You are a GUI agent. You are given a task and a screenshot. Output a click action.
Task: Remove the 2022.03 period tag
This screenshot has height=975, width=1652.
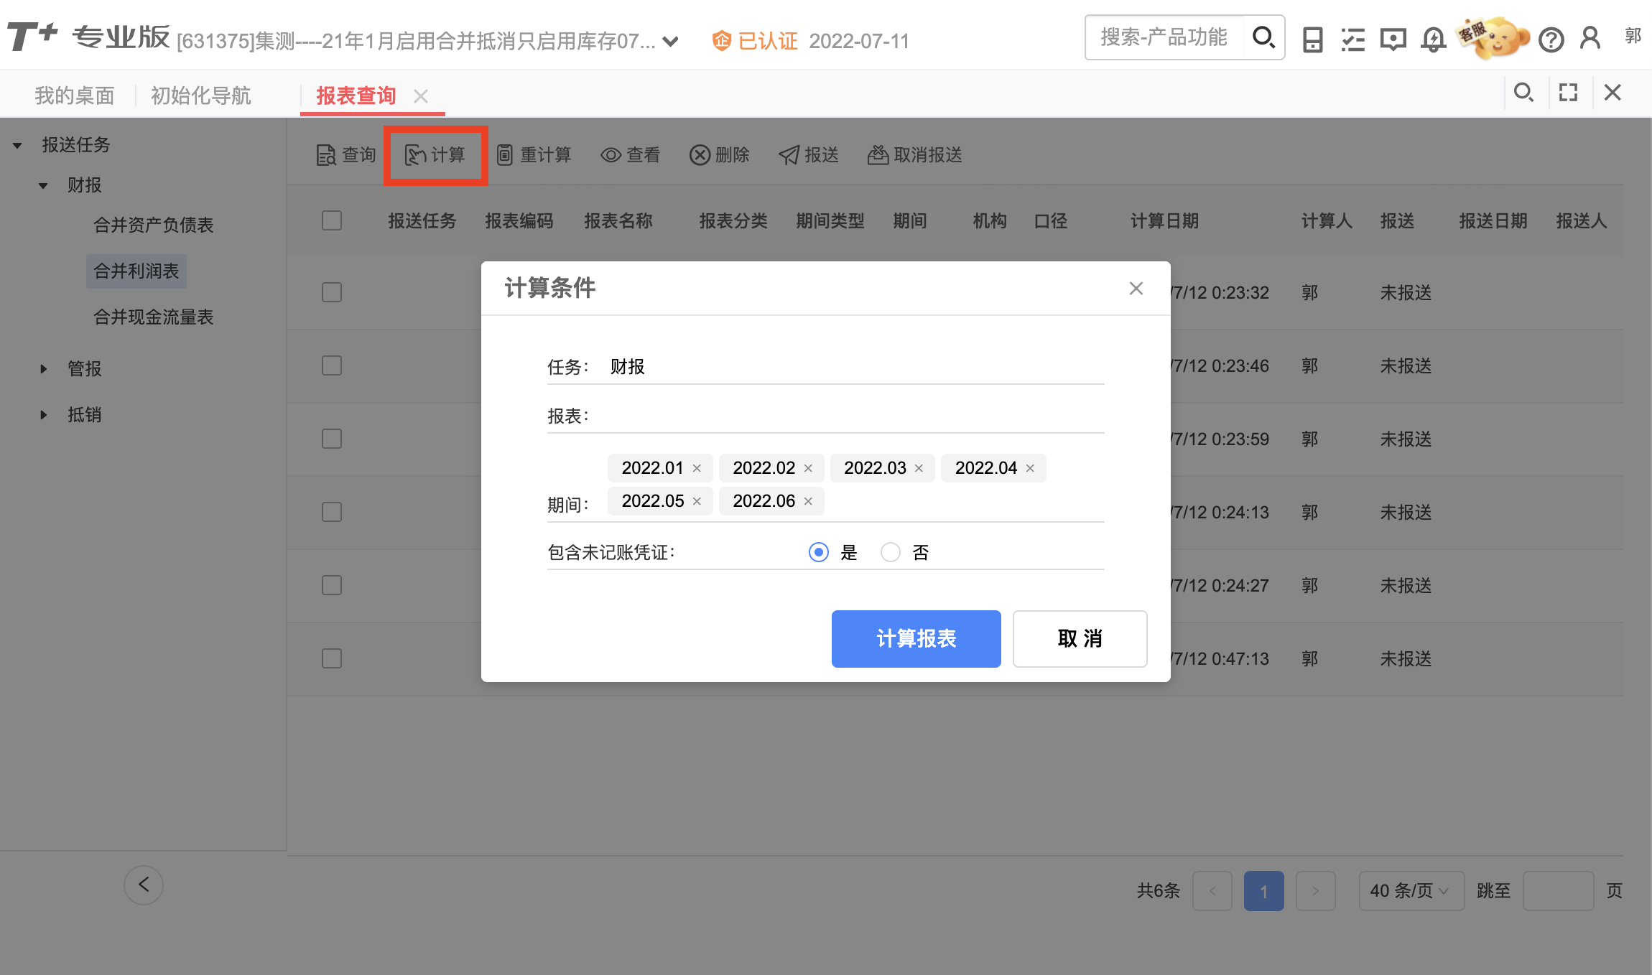(919, 468)
